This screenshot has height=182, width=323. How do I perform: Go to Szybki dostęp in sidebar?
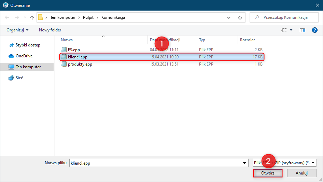(28, 45)
